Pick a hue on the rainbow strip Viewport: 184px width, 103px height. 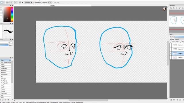tap(12, 14)
